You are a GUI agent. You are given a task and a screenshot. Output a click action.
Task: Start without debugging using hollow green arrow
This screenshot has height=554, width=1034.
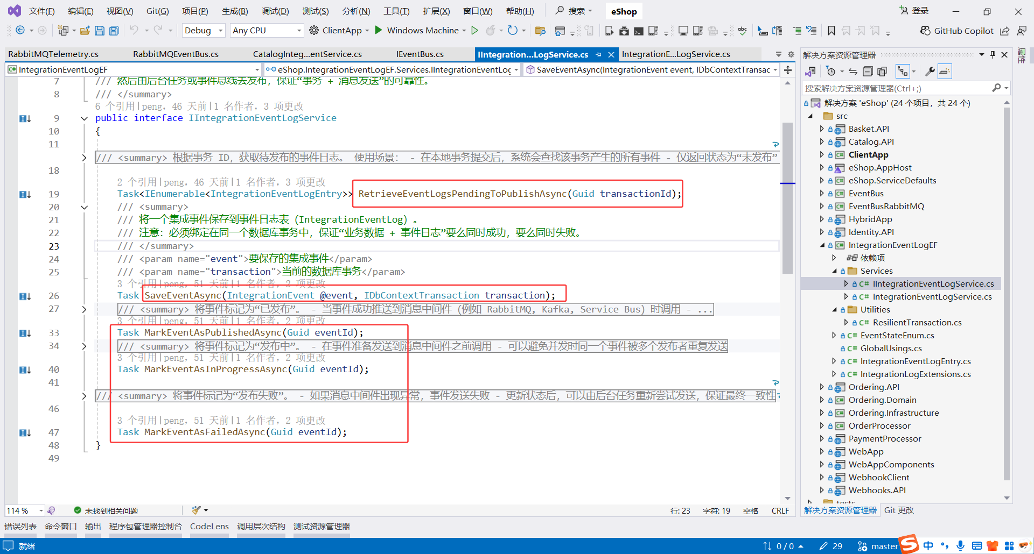point(474,30)
